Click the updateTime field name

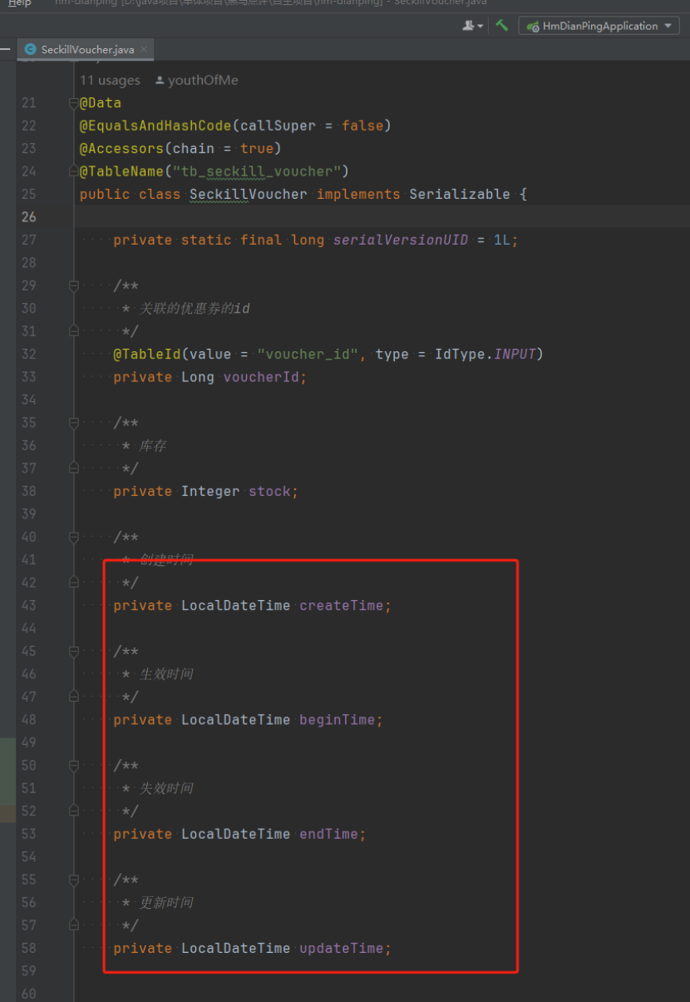[342, 948]
